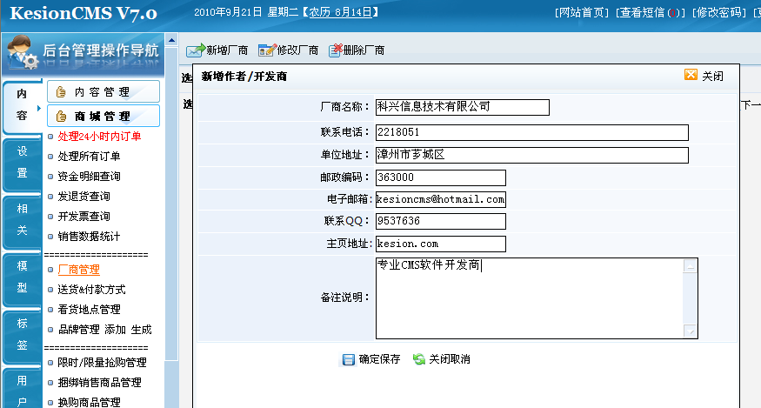Screen dimensions: 761x408
Task: Click the green refresh icon beside 关闭取消
Action: click(419, 359)
